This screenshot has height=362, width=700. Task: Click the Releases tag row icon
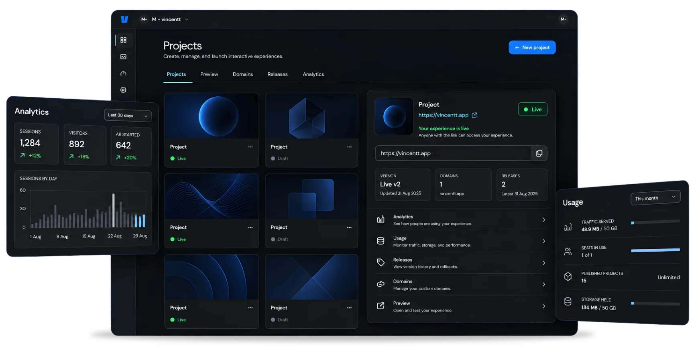tap(381, 263)
